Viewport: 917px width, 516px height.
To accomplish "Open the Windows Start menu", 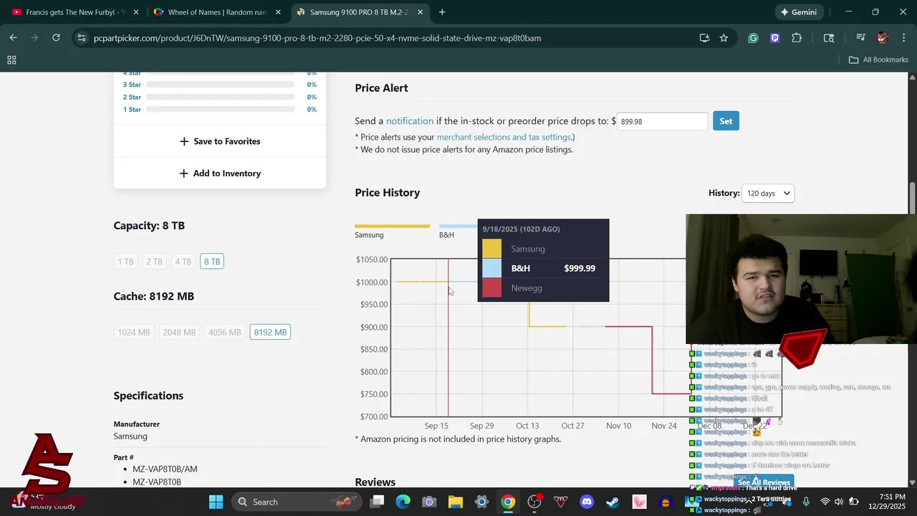I will pos(216,502).
